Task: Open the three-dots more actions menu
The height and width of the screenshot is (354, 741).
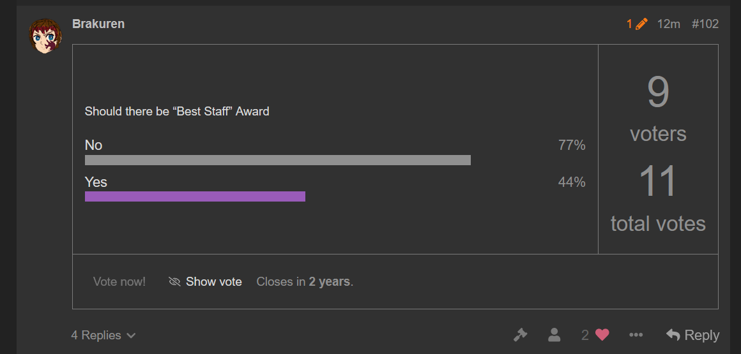Action: [x=636, y=335]
